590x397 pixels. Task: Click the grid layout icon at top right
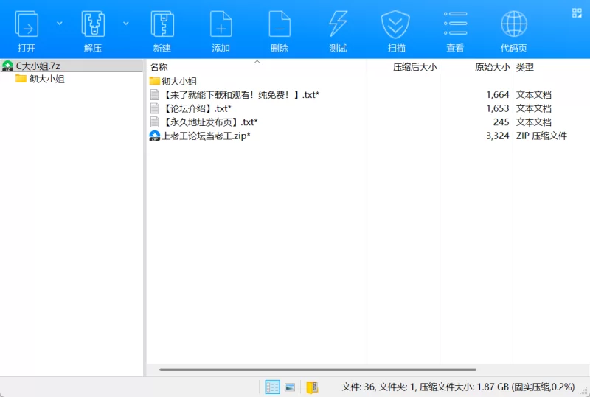[x=577, y=13]
